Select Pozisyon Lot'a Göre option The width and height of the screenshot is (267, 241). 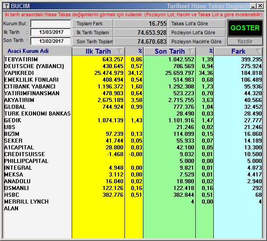point(197,32)
